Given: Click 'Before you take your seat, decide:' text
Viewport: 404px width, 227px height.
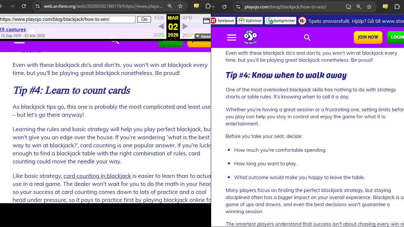Looking at the screenshot, I should click(264, 136).
